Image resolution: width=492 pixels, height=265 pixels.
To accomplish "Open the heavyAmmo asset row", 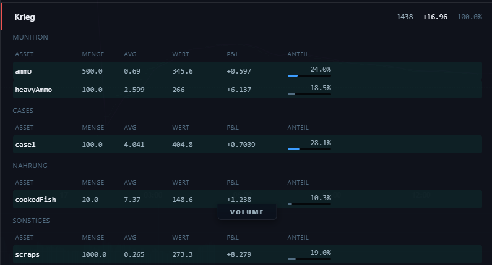I will coord(248,90).
